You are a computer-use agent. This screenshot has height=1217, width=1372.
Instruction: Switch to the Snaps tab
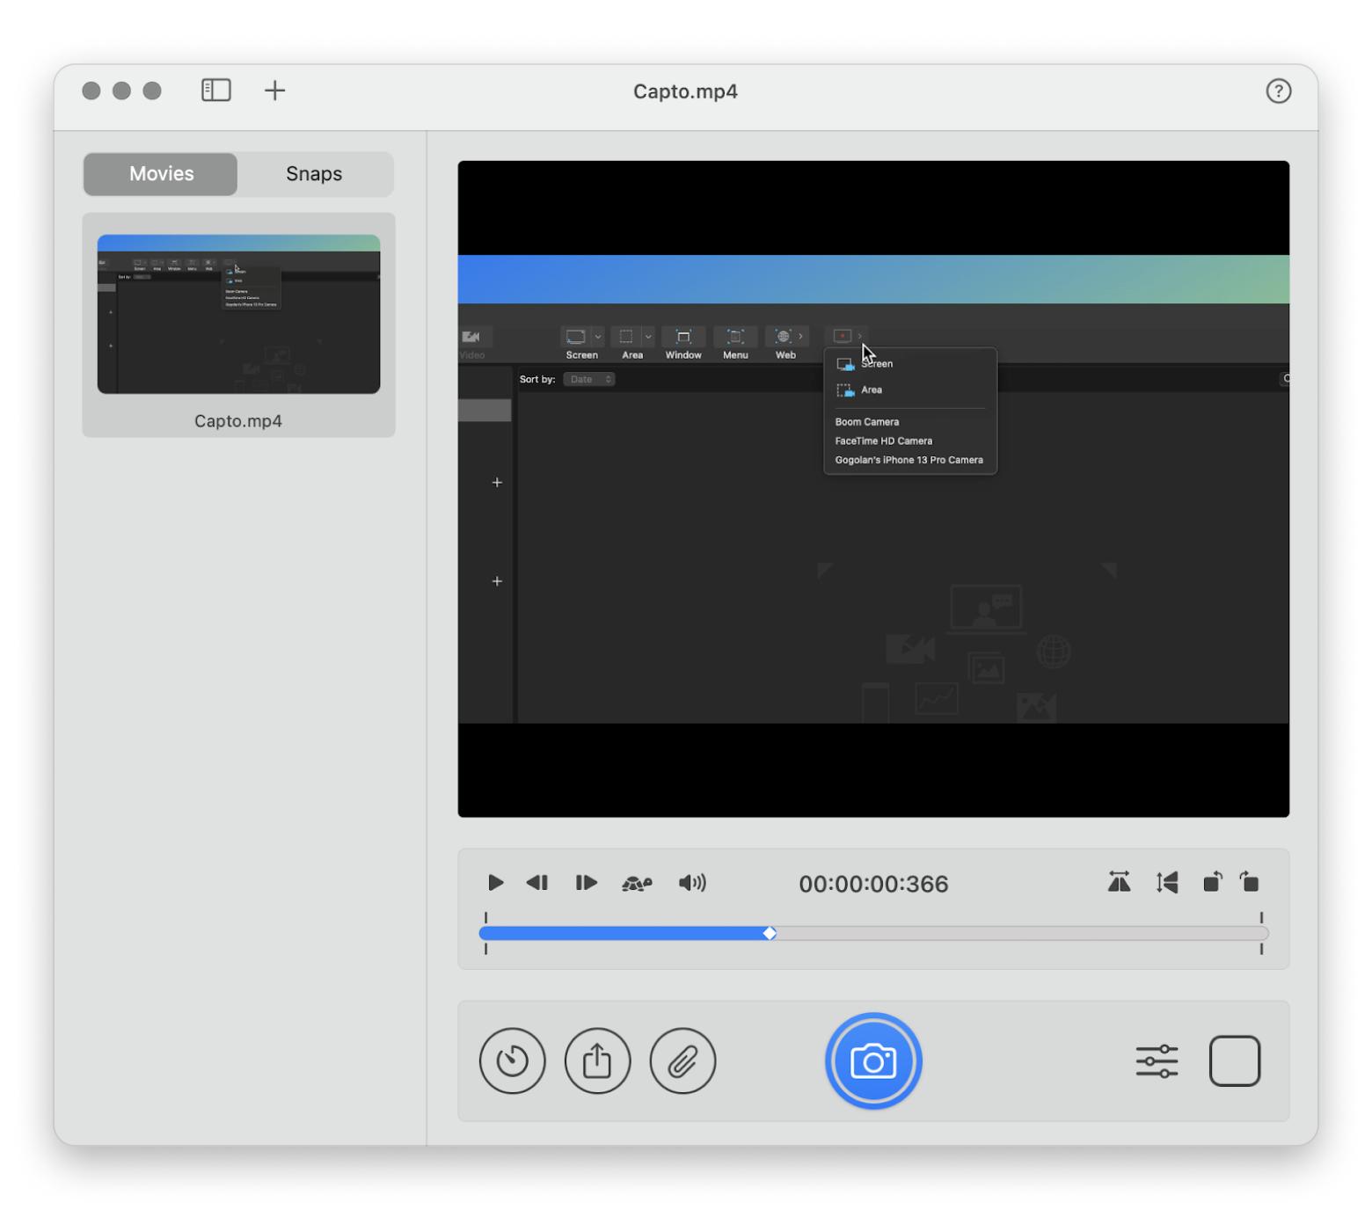(x=314, y=174)
